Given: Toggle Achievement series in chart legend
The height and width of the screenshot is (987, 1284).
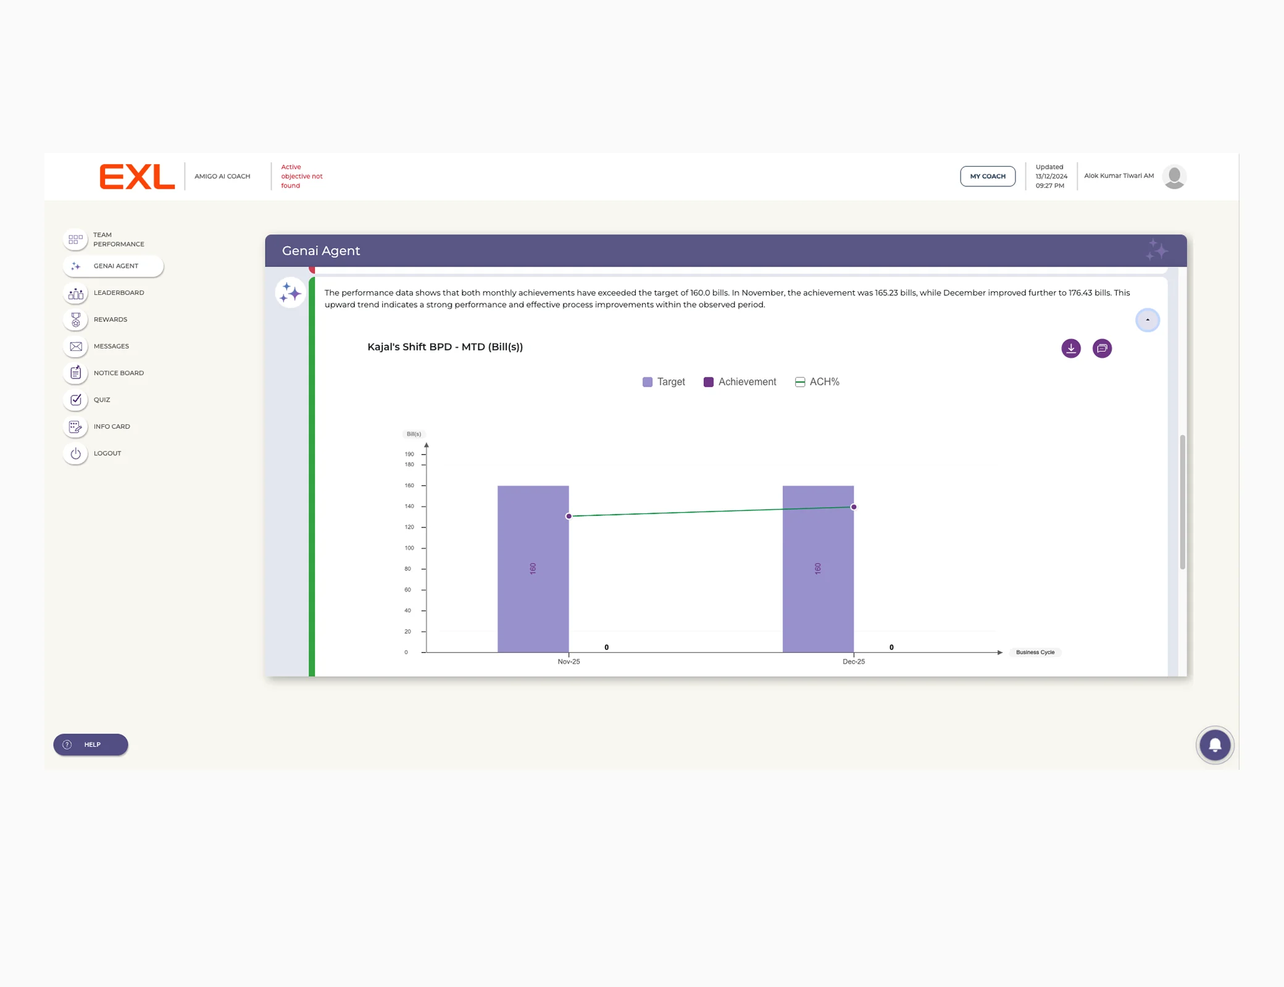Looking at the screenshot, I should [740, 382].
